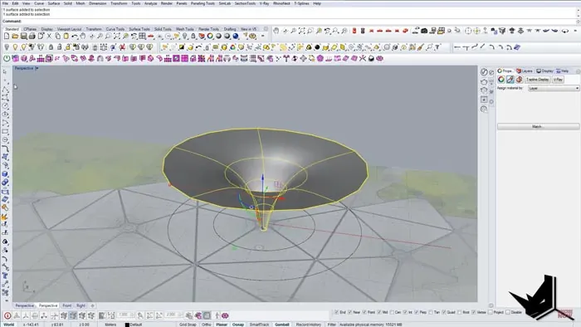Open the V-Ray menu
The height and width of the screenshot is (327, 581).
pyautogui.click(x=264, y=3)
